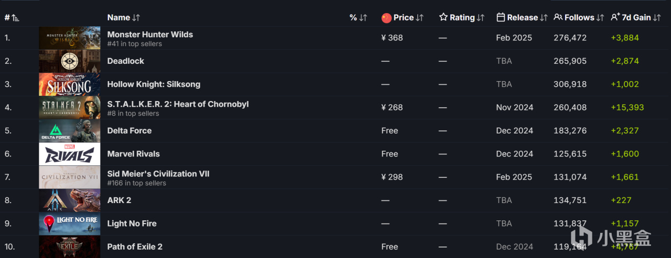
Task: Click the China flag icon beside Price
Action: click(x=386, y=18)
